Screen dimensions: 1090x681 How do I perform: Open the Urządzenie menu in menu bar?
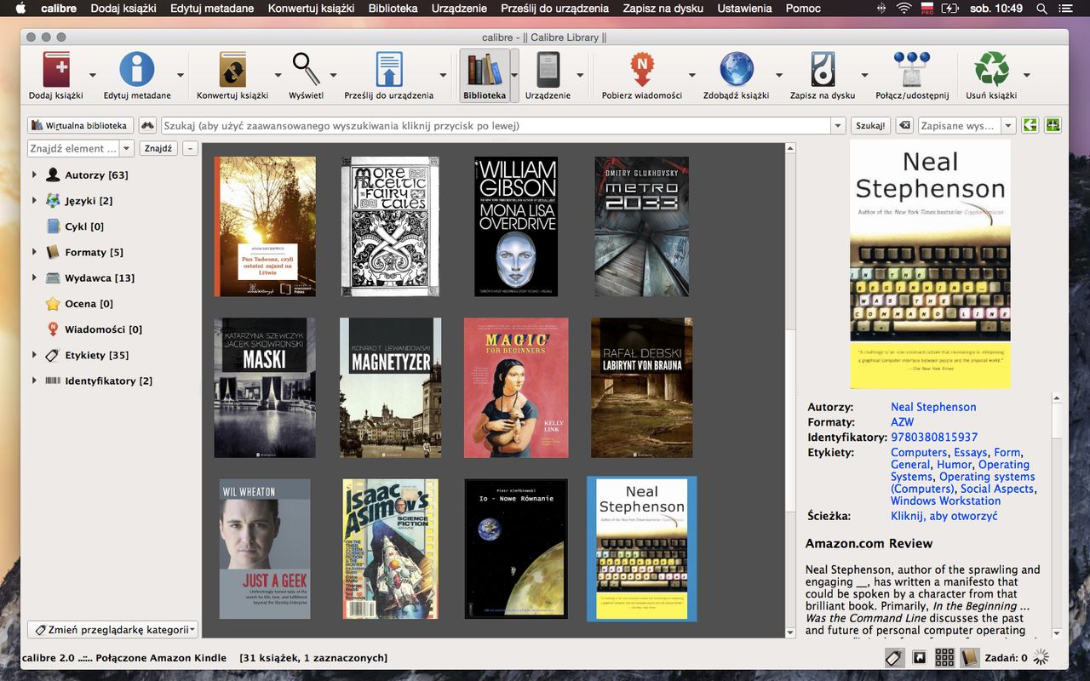coord(459,9)
